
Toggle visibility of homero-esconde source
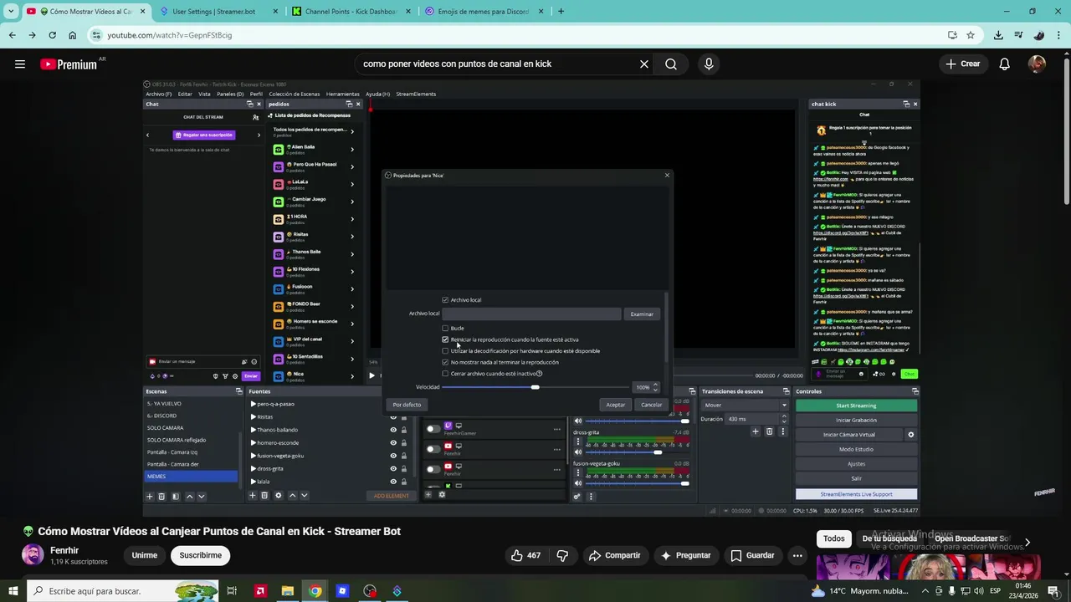(x=393, y=442)
